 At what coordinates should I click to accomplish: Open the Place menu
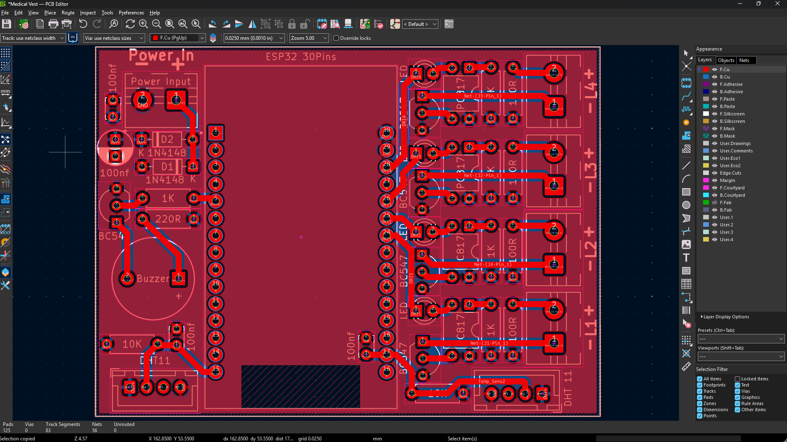(x=50, y=13)
